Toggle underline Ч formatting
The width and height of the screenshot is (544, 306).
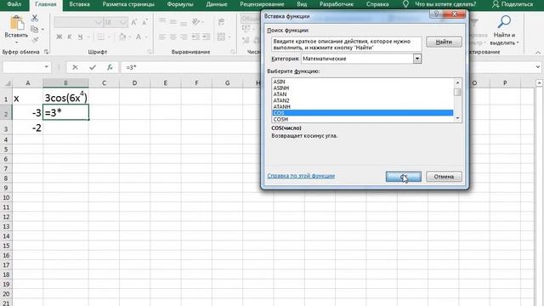pos(80,37)
